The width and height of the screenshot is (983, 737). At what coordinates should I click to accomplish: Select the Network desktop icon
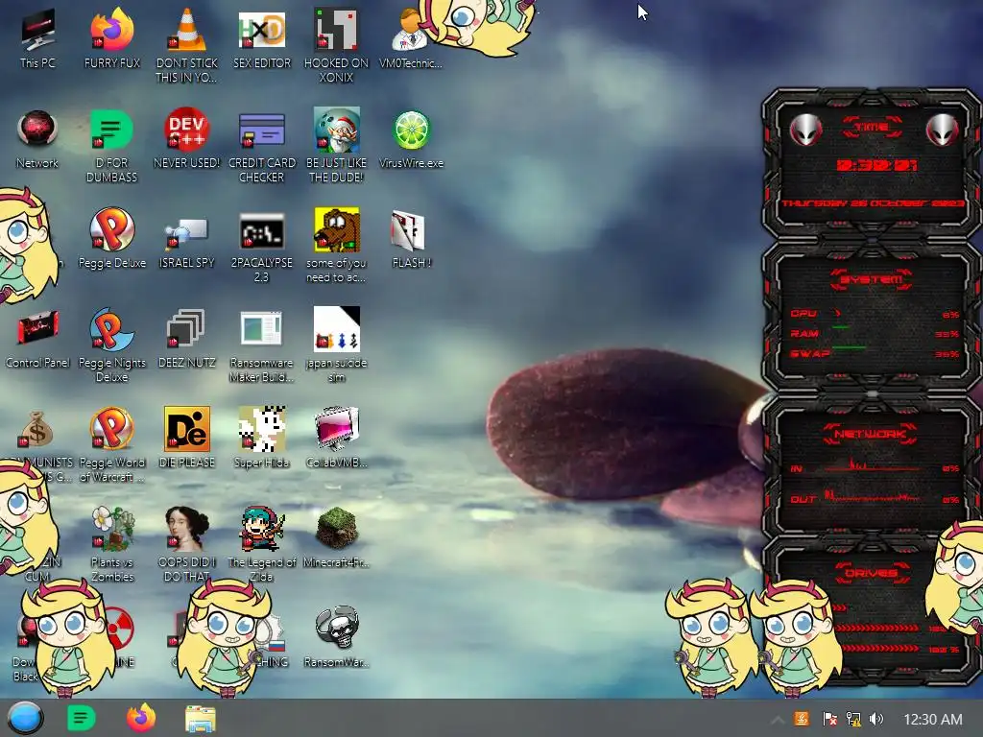coord(37,139)
